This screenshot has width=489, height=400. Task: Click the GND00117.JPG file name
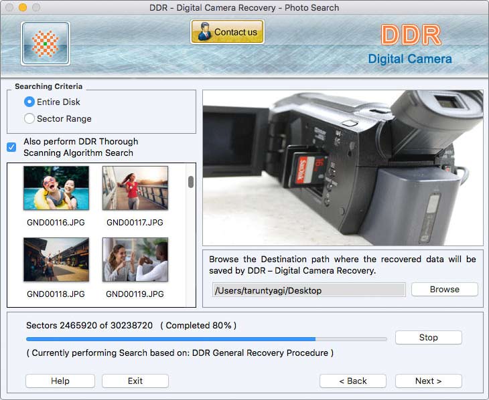[135, 223]
